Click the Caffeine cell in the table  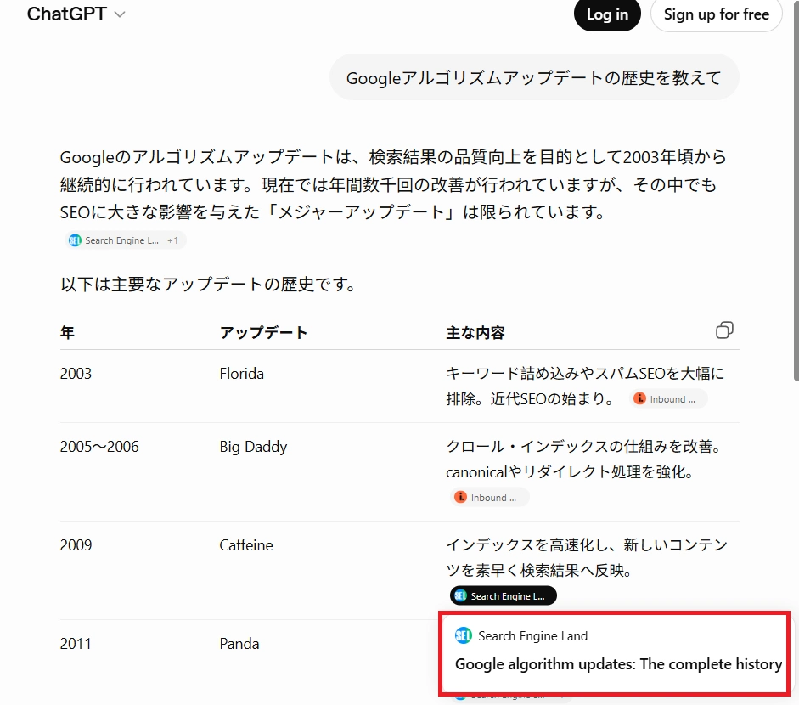coord(246,545)
